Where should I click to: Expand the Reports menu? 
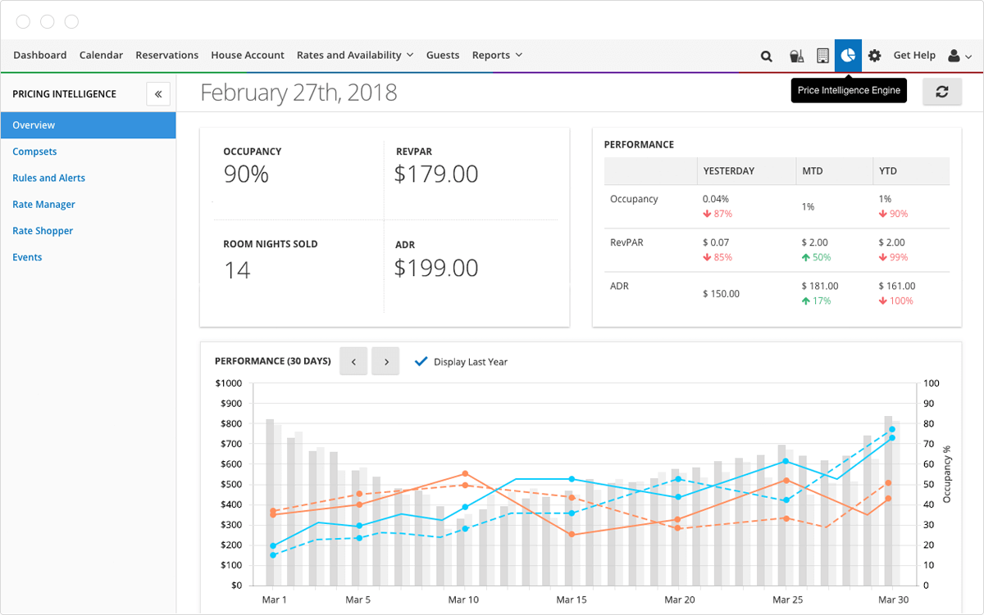point(497,55)
